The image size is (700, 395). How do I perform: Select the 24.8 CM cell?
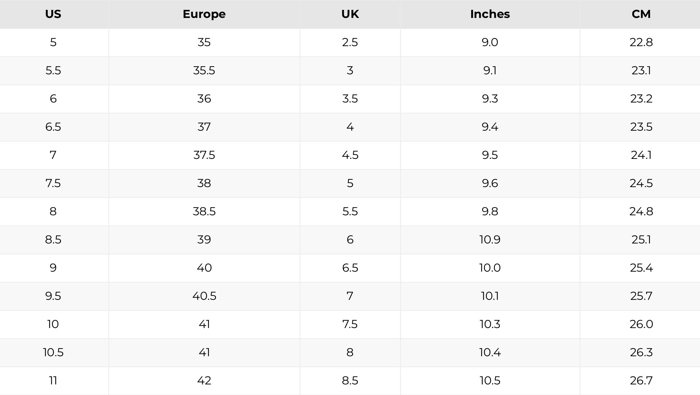coord(641,211)
